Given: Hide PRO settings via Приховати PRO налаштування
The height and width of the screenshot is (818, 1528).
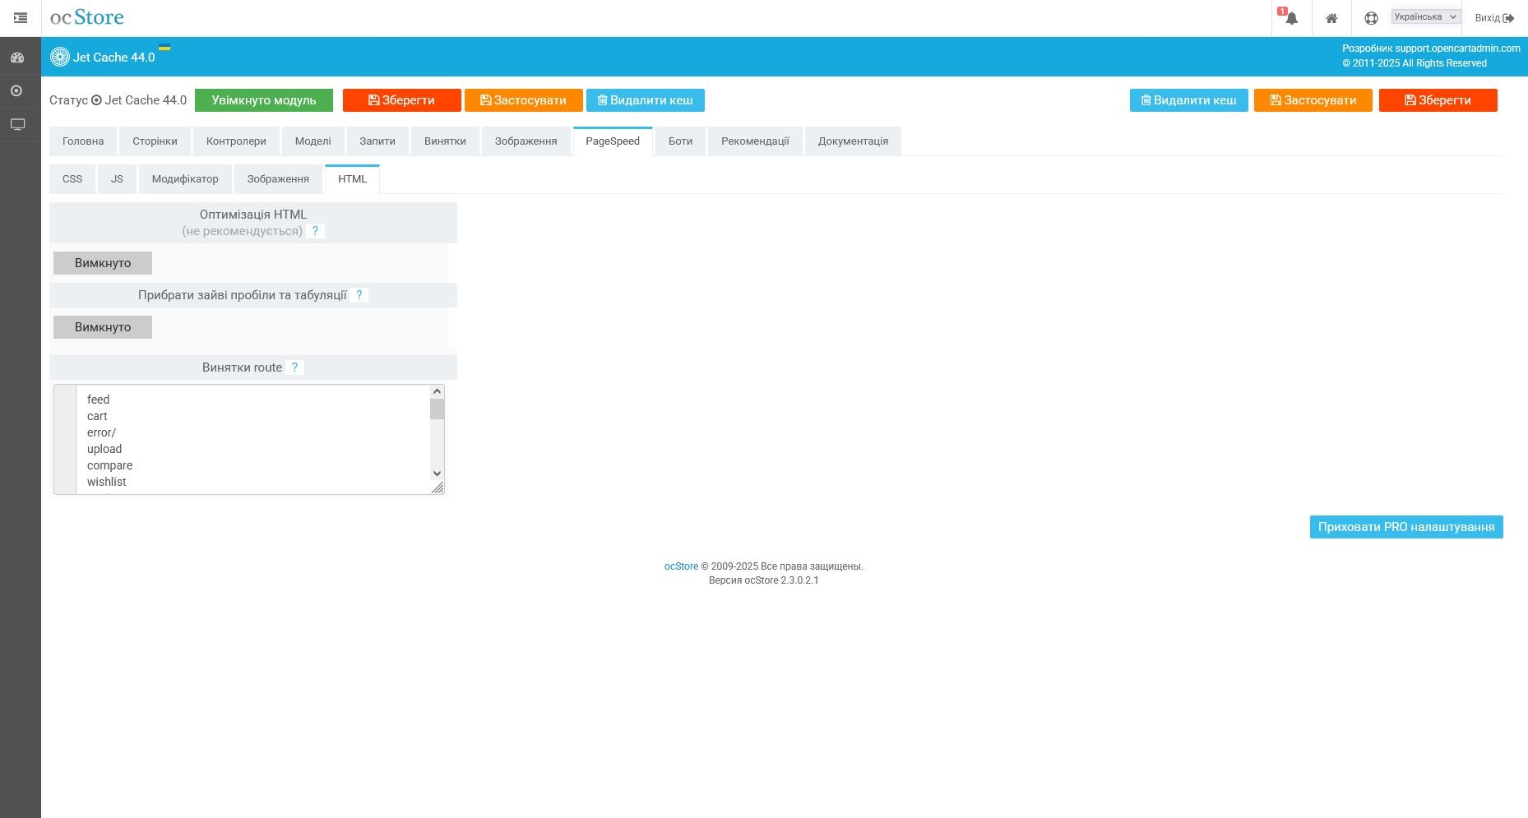Looking at the screenshot, I should tap(1405, 527).
